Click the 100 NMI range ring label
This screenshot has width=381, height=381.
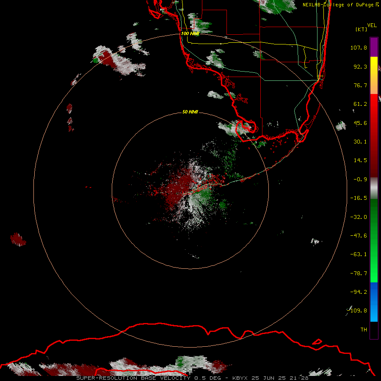190,33
